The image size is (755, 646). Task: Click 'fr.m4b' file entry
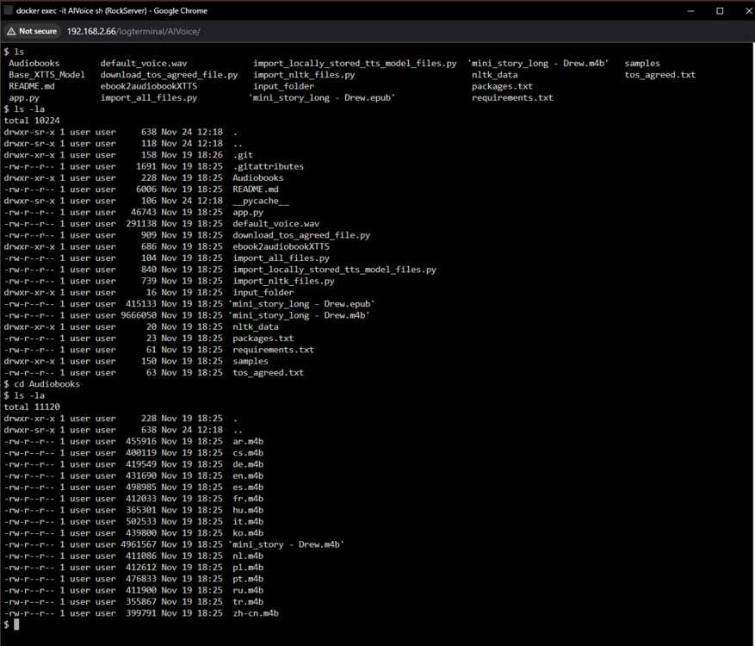[248, 499]
